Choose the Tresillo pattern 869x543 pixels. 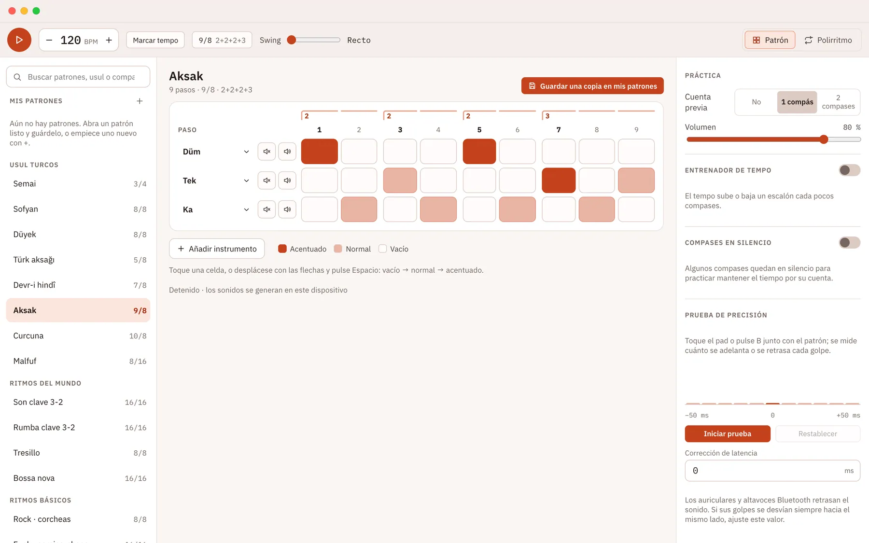pos(78,453)
